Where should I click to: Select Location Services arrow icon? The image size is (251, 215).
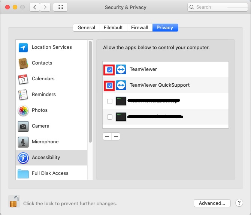pos(23,47)
